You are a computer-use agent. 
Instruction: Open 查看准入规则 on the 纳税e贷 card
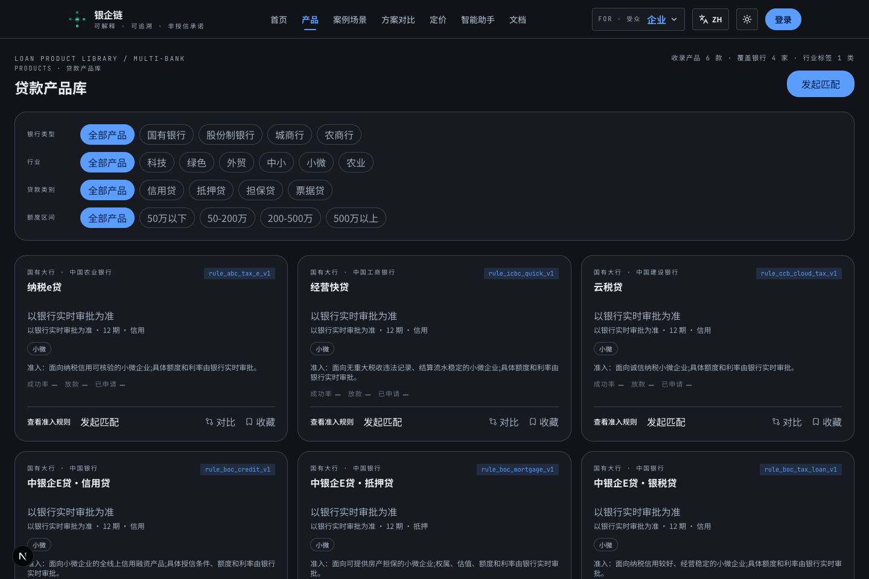coord(49,422)
